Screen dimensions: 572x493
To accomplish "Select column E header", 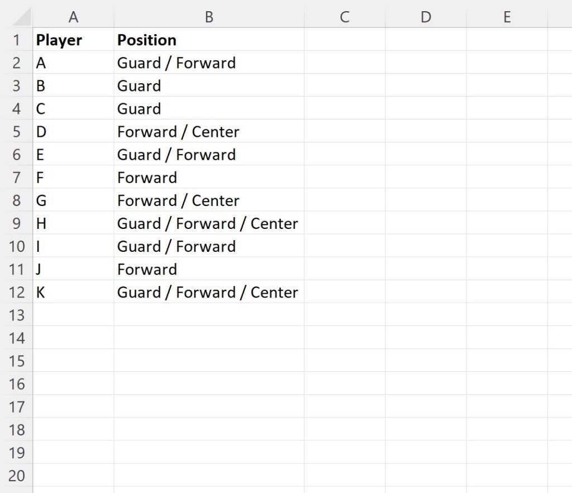I will tap(507, 17).
